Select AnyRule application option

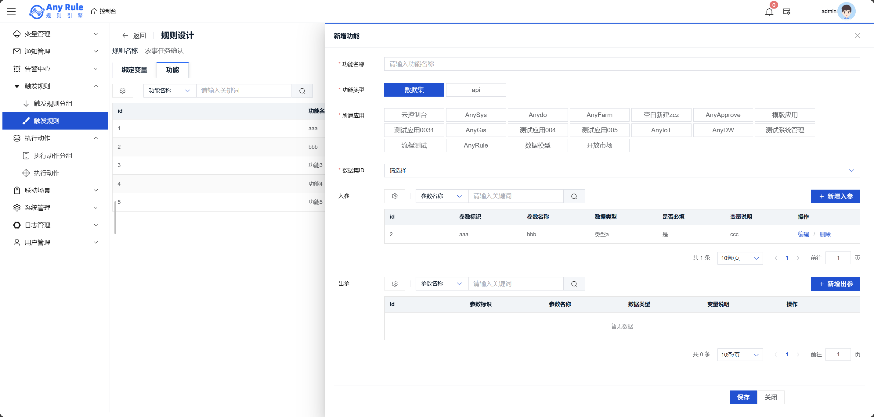[x=476, y=145]
